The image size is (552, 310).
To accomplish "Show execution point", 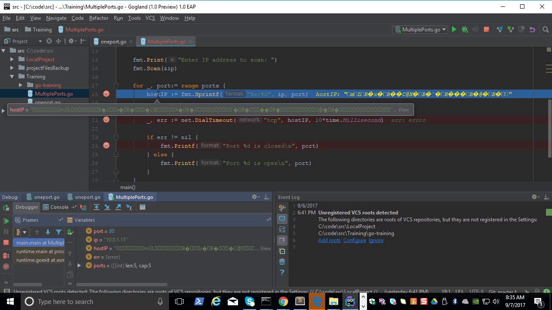I will coord(83,207).
